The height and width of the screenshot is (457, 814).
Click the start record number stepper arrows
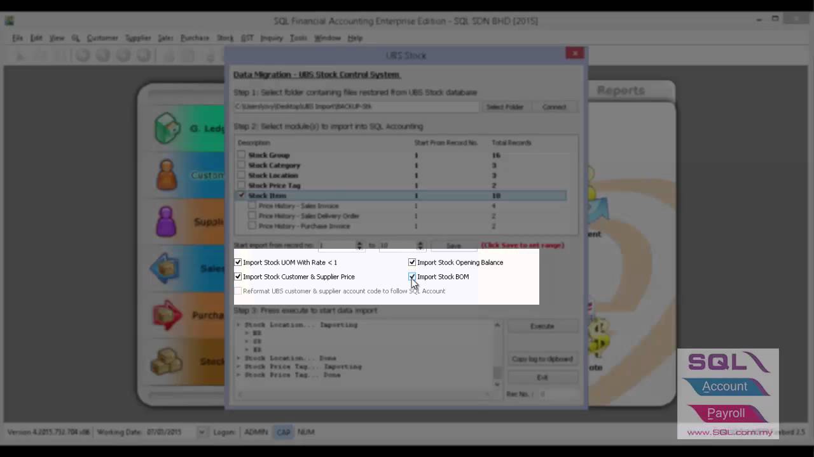[359, 246]
